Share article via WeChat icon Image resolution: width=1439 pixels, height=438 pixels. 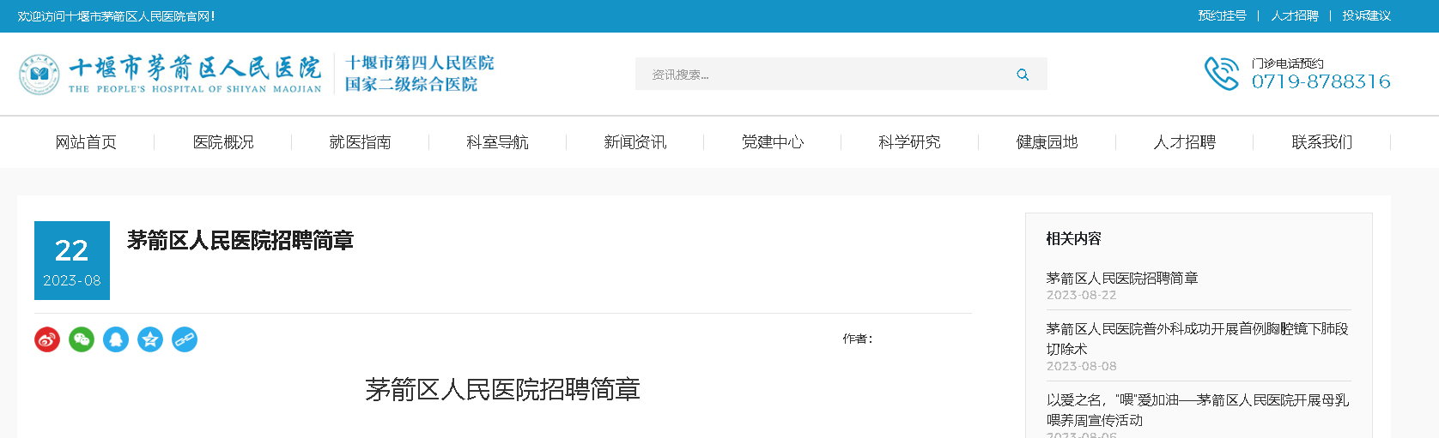click(82, 339)
